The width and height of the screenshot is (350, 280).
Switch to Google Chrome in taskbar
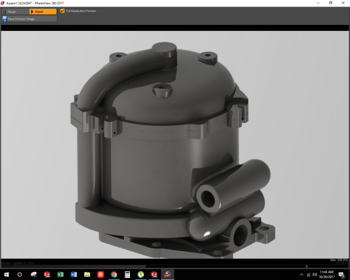coord(114,275)
